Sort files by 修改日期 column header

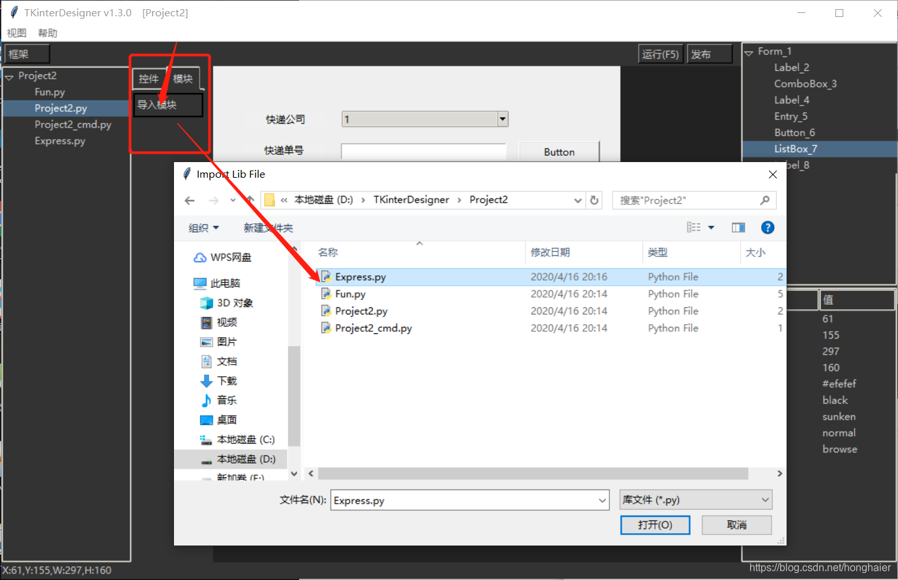click(x=550, y=253)
